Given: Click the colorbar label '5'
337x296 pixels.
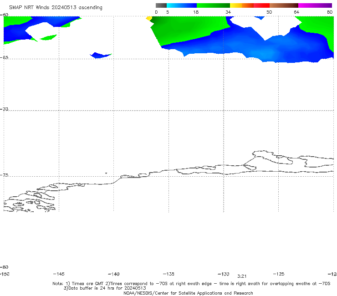Looking at the screenshot, I should click(x=168, y=12).
